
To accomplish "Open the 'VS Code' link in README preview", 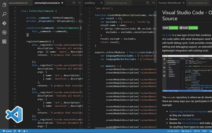I will pos(167,35).
